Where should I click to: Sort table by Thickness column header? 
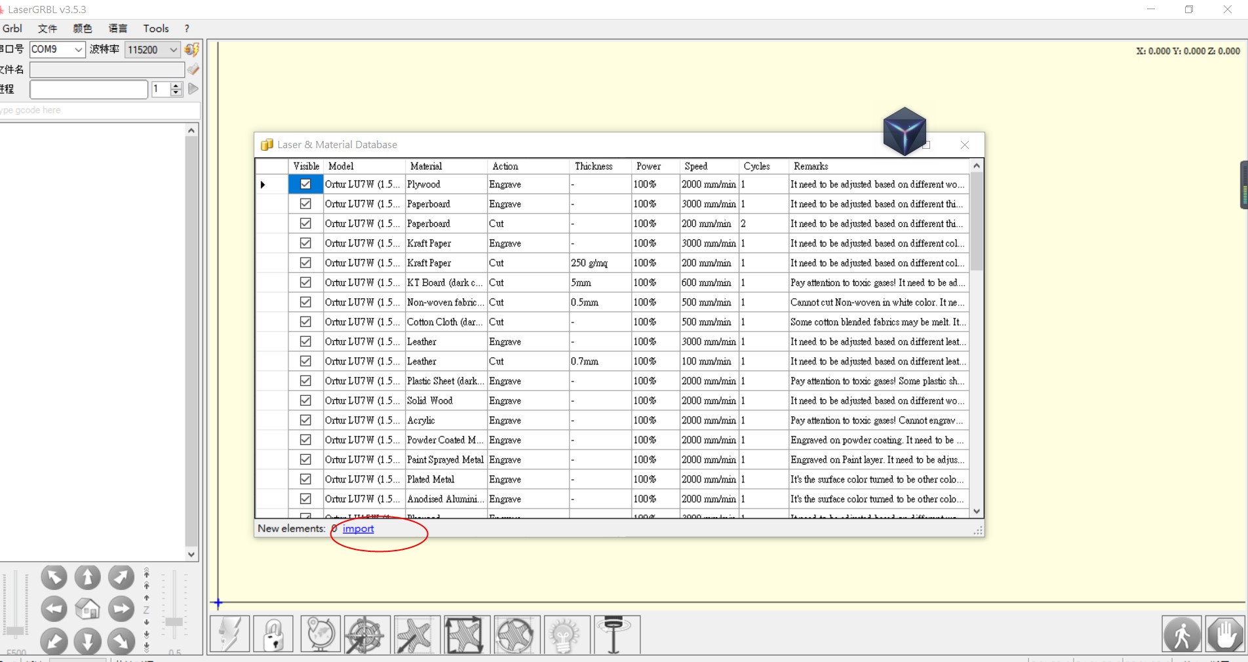pyautogui.click(x=600, y=166)
